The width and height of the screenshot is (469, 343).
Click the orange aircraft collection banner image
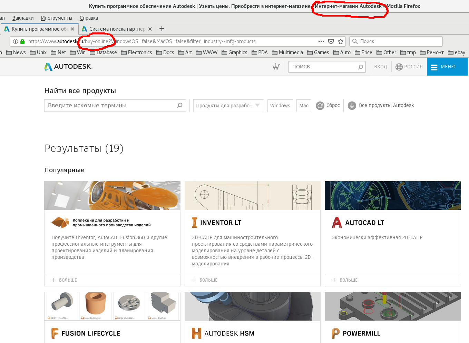click(112, 196)
